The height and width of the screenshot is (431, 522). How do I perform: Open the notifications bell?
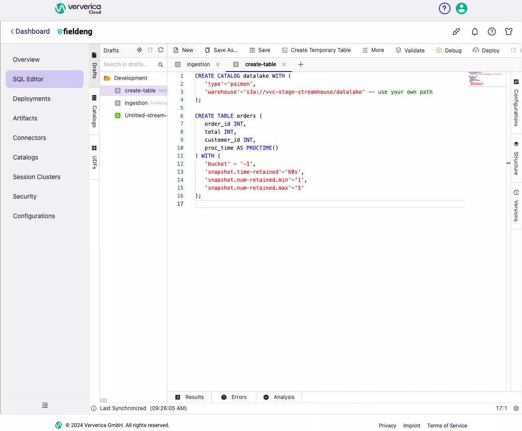[475, 32]
